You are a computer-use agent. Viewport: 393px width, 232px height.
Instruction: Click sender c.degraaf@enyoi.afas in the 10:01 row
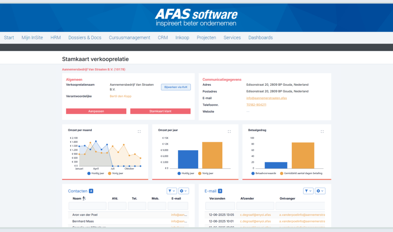click(x=255, y=221)
